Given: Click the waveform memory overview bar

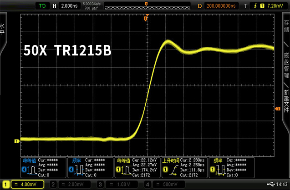Looking at the screenshot, I should pyautogui.click(x=147, y=6).
